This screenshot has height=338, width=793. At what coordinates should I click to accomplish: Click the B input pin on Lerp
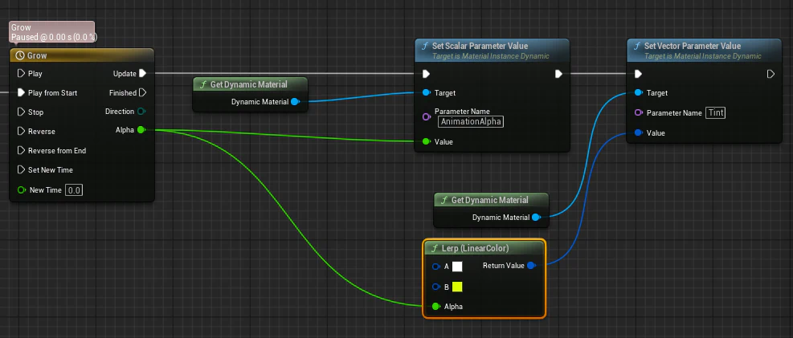(x=436, y=287)
